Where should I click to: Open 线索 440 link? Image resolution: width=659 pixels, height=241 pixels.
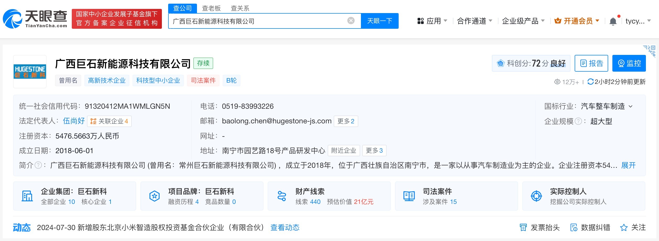[308, 202]
